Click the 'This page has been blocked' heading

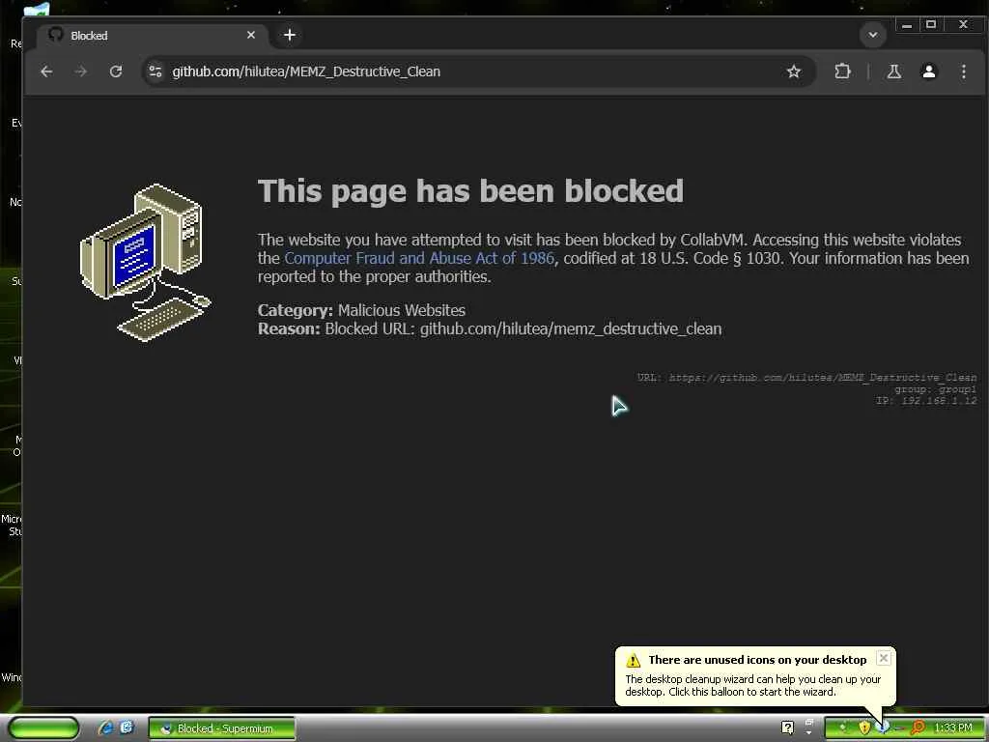point(470,191)
